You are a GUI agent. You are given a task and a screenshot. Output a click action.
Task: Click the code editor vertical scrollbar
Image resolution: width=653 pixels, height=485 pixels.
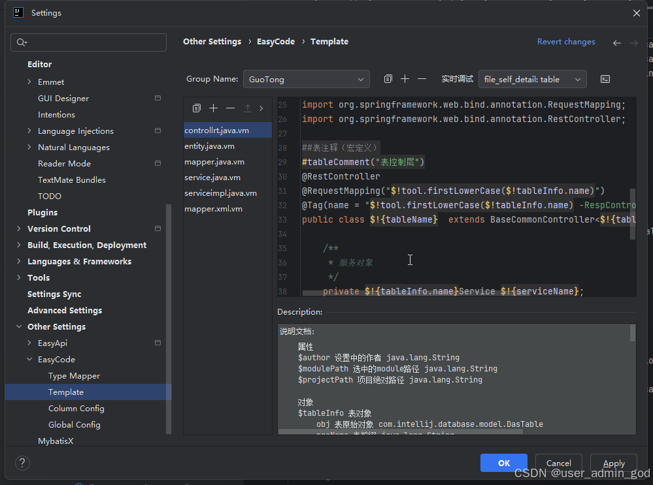633,214
